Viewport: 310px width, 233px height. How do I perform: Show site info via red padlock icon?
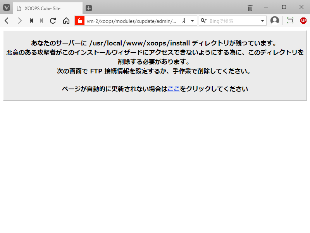pos(80,21)
